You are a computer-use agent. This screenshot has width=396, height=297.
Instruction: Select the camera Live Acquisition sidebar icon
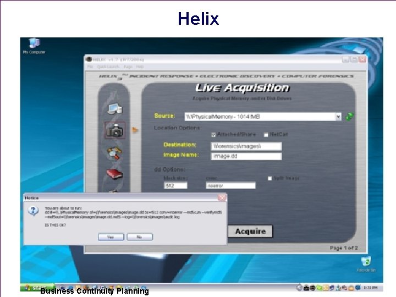pyautogui.click(x=115, y=130)
